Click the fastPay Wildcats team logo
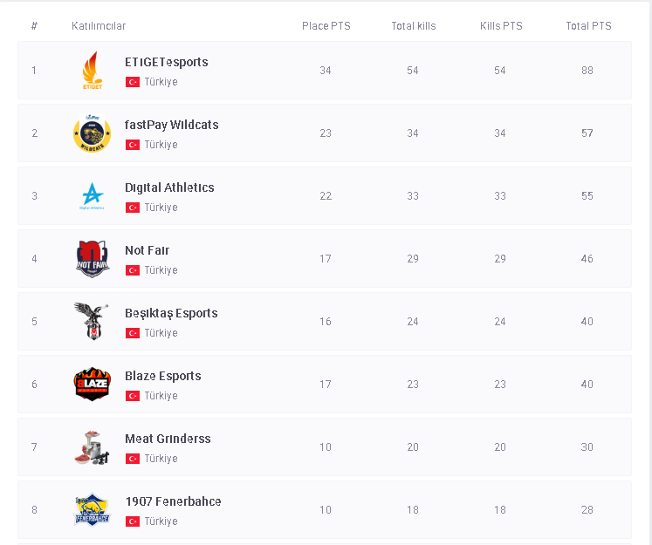The image size is (652, 545). (x=92, y=133)
